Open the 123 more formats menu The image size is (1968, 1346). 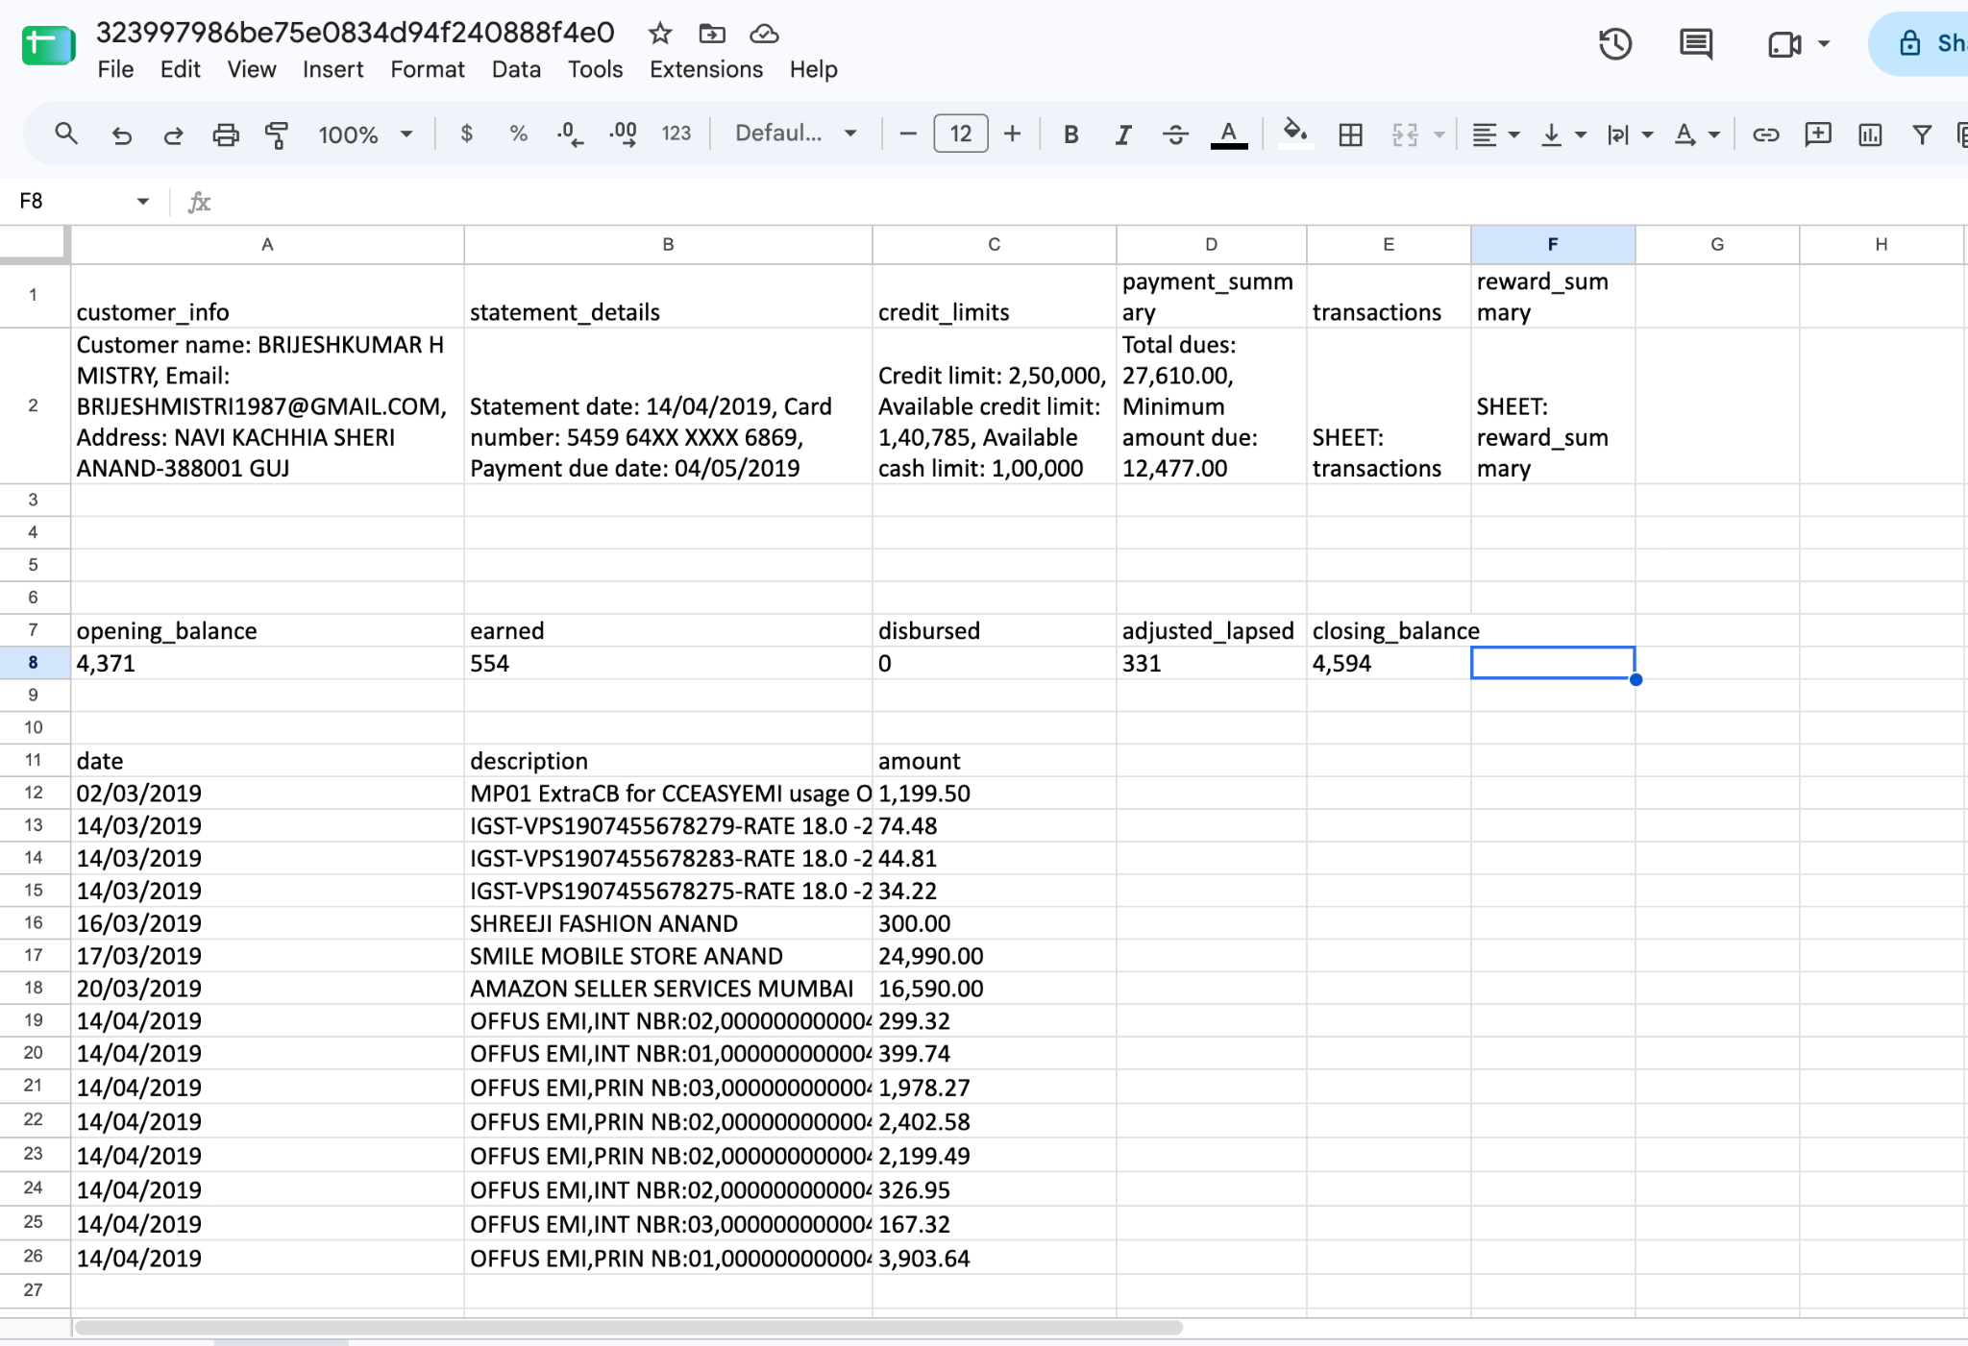click(x=676, y=134)
